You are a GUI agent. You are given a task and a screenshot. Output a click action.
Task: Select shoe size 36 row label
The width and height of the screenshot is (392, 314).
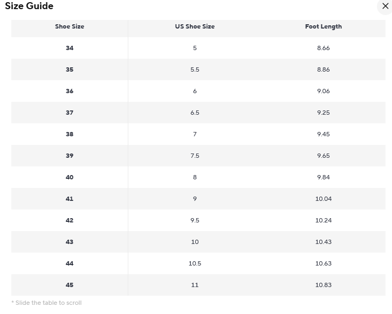[70, 91]
